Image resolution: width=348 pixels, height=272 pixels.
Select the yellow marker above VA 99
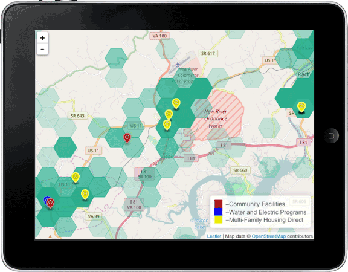point(85,195)
